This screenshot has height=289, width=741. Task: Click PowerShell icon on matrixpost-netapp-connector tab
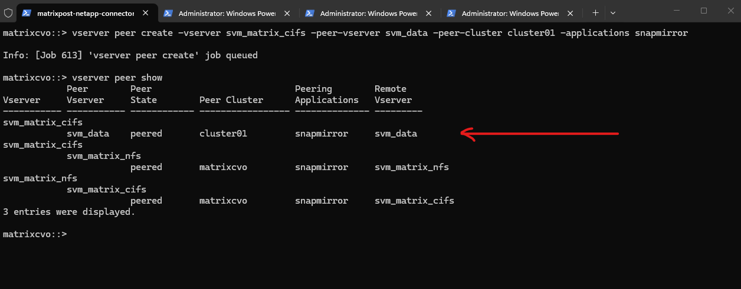27,12
